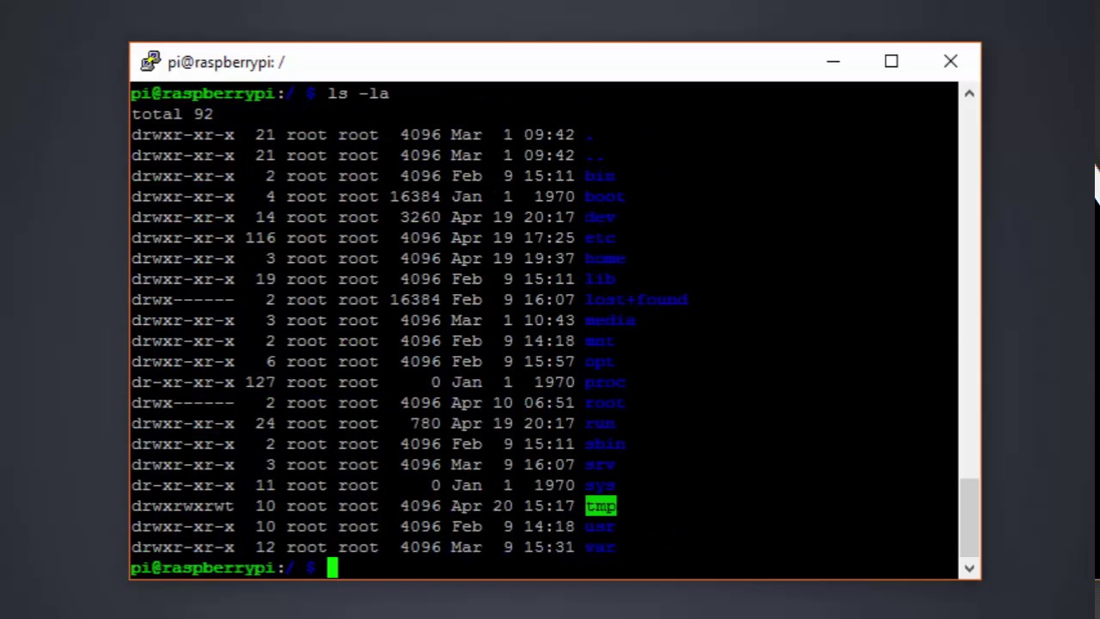Click the 'Apr 19 17:25' timestamp

click(512, 237)
